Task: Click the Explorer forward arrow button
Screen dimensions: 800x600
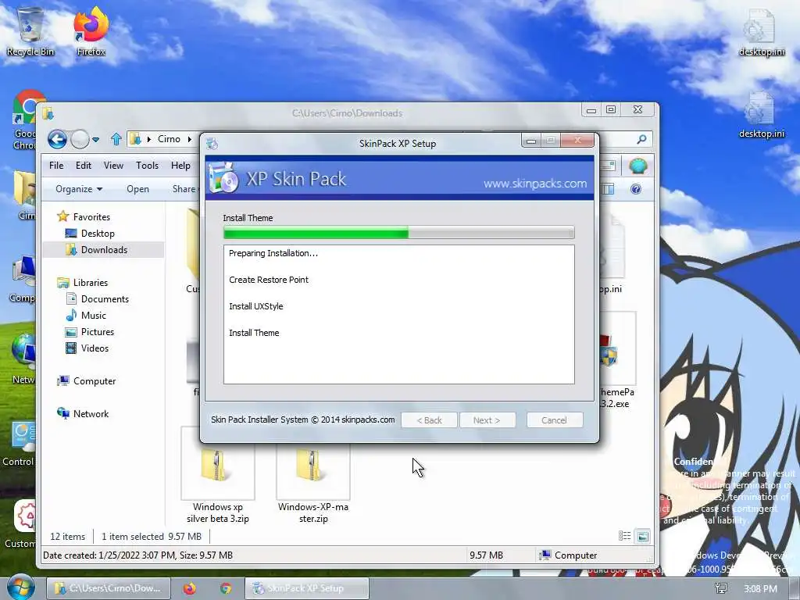Action: pos(80,139)
